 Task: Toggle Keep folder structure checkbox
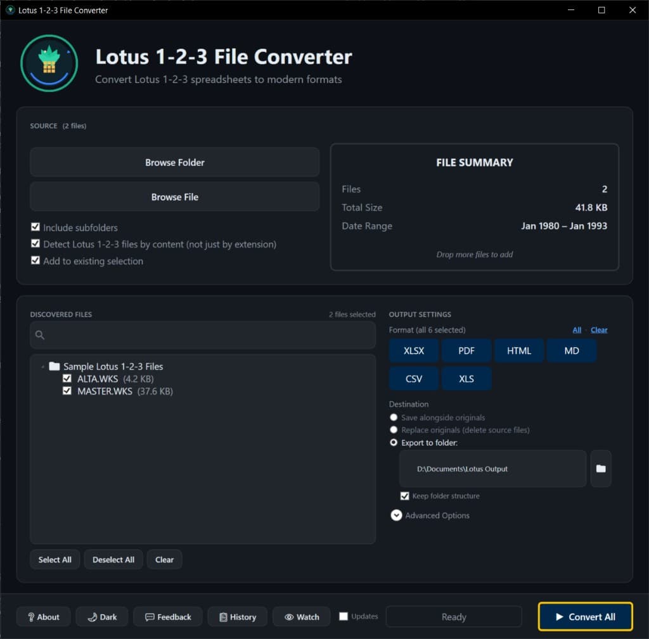(x=405, y=496)
